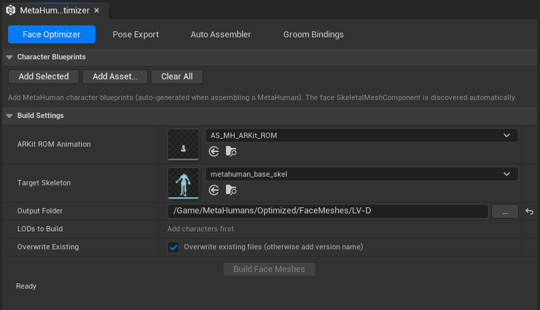Select the MetaHuman Optimizer window tab
Viewport: 540px width, 310px height.
[55, 11]
